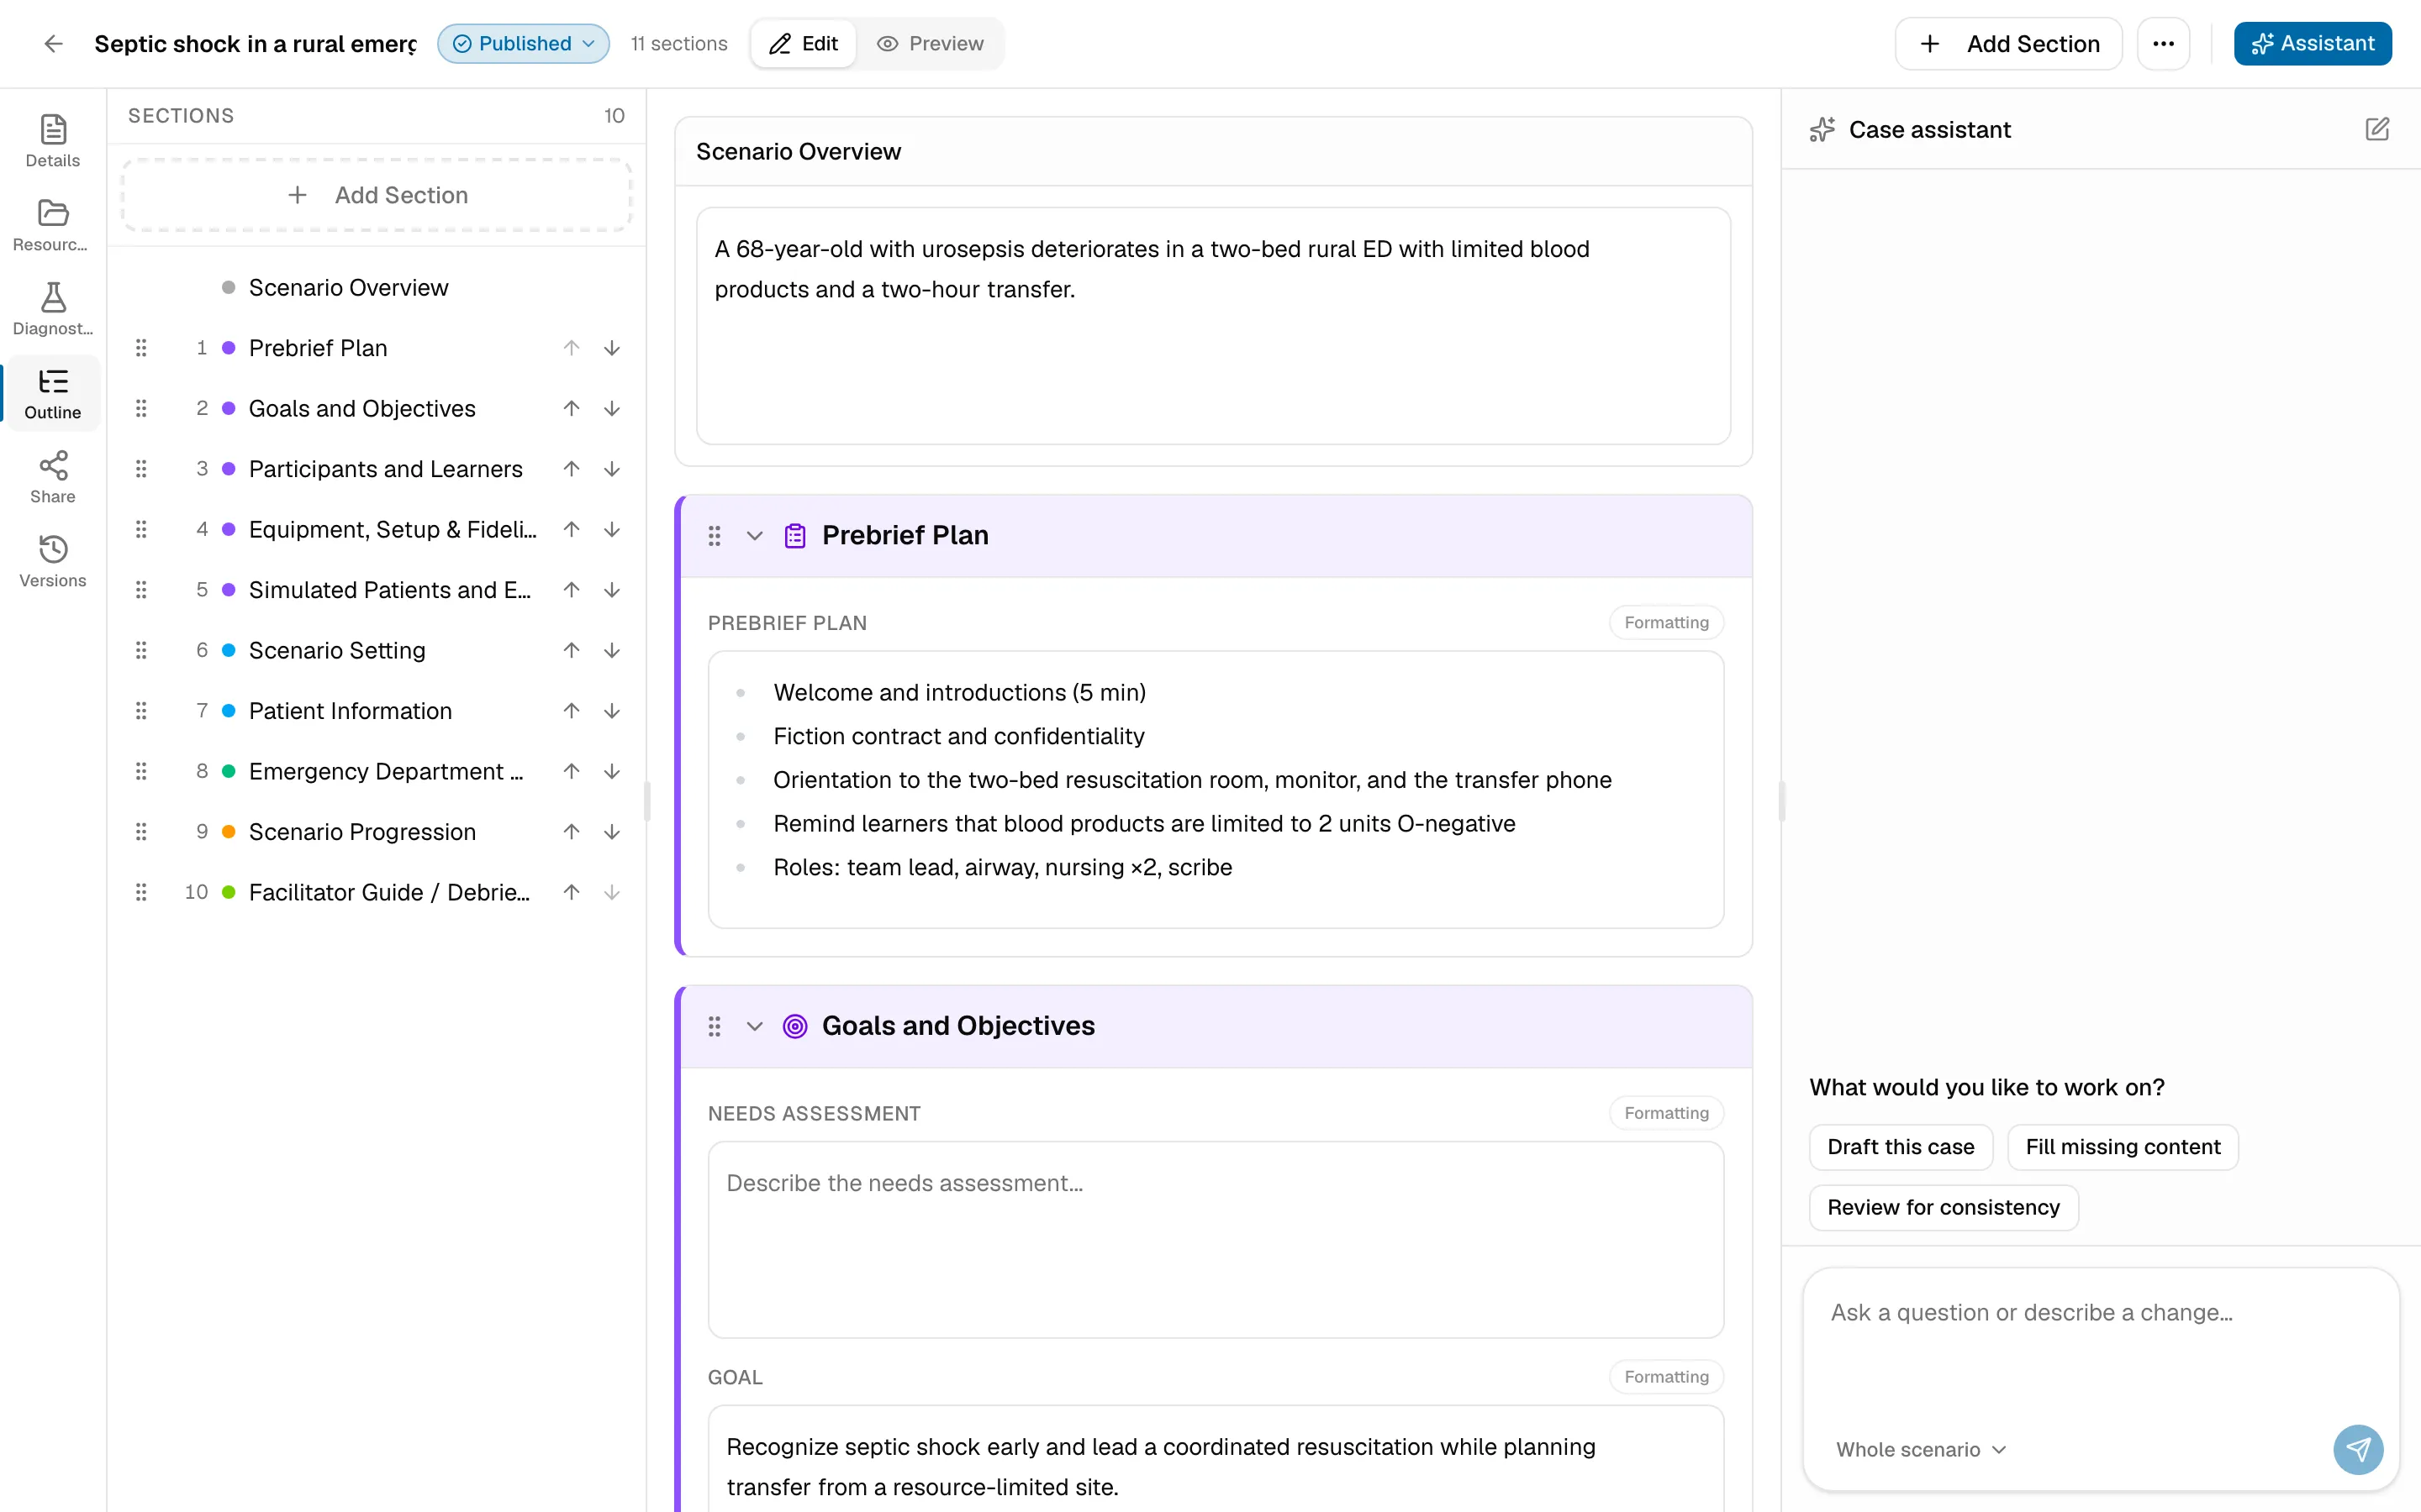Start a new chat with pencil icon

pyautogui.click(x=2377, y=129)
